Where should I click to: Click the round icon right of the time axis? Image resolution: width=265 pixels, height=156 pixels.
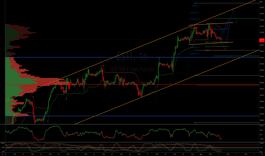click(262, 154)
